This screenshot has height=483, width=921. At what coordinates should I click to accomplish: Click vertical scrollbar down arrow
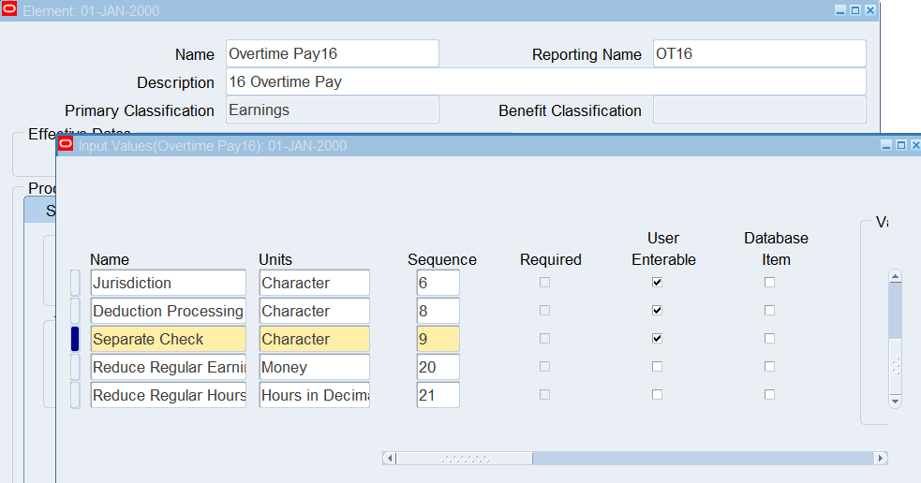tap(895, 400)
